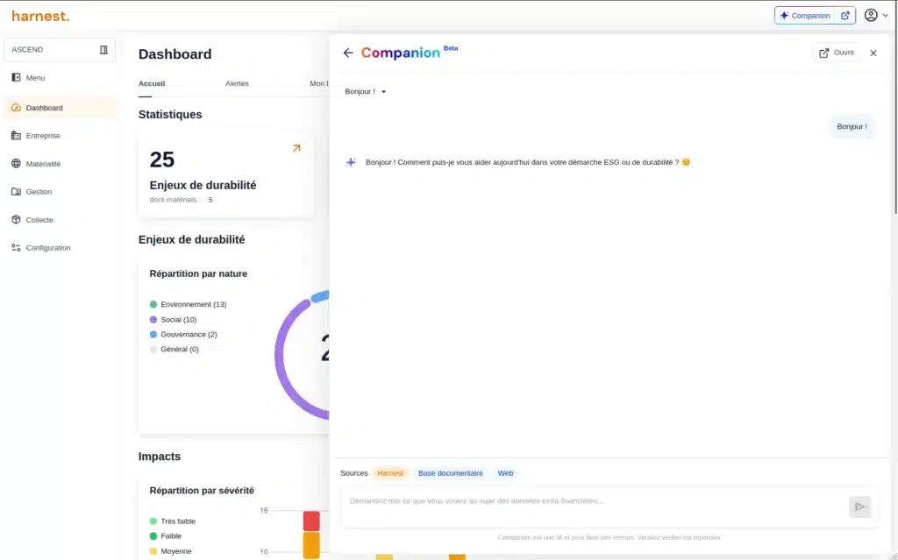898x560 pixels.
Task: Switch to the Alertes tab
Action: tap(237, 83)
